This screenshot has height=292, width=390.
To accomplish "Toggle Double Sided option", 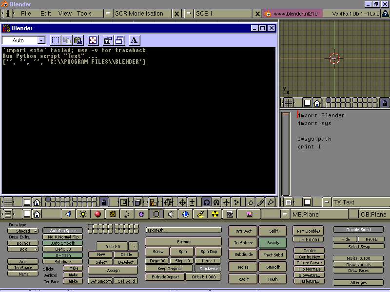I will point(358,230).
